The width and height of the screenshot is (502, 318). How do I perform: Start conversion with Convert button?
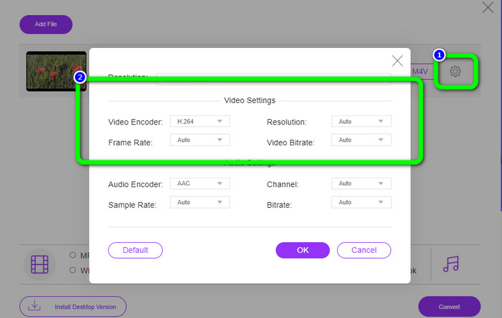click(x=449, y=307)
